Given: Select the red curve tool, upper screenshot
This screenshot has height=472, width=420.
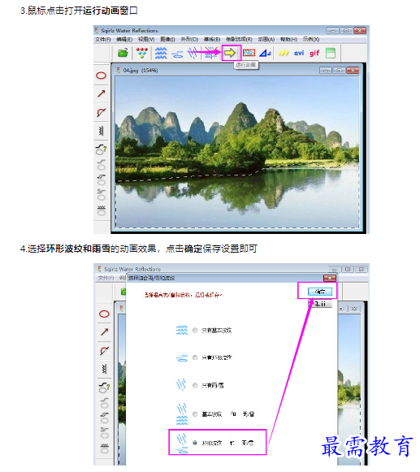Looking at the screenshot, I should coord(102,113).
